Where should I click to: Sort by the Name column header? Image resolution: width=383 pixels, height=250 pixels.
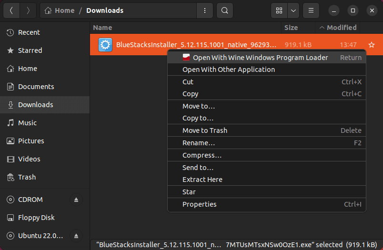(x=186, y=28)
